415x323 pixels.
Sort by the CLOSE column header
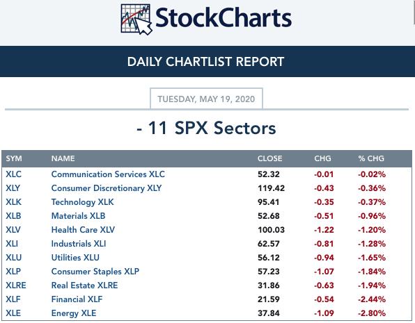(x=270, y=158)
